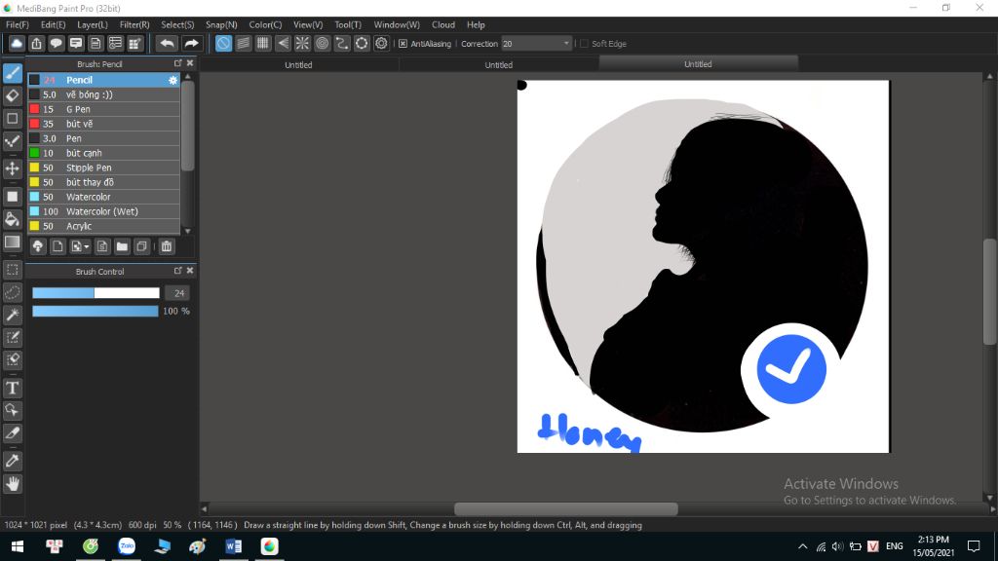The width and height of the screenshot is (998, 561).
Task: Select the Select Eraser tool
Action: [12, 359]
